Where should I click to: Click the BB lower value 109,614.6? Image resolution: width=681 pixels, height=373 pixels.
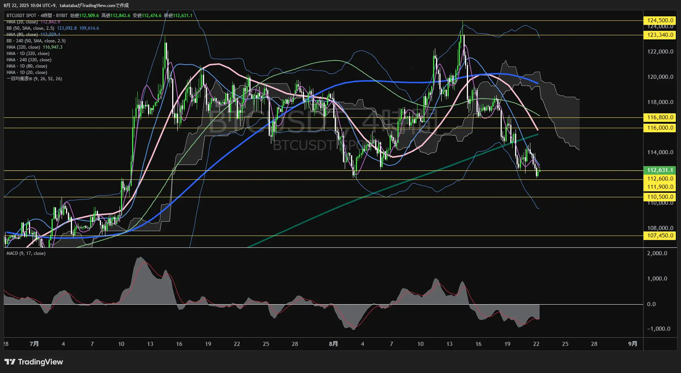(89, 28)
